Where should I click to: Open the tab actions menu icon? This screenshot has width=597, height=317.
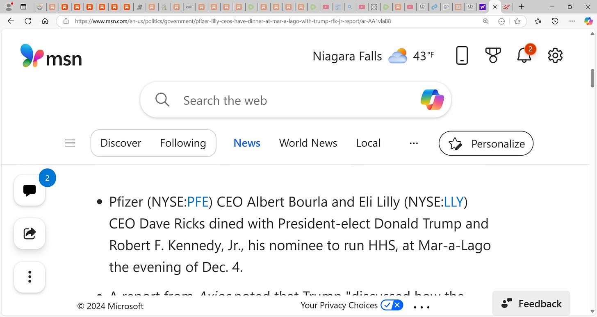click(x=23, y=7)
